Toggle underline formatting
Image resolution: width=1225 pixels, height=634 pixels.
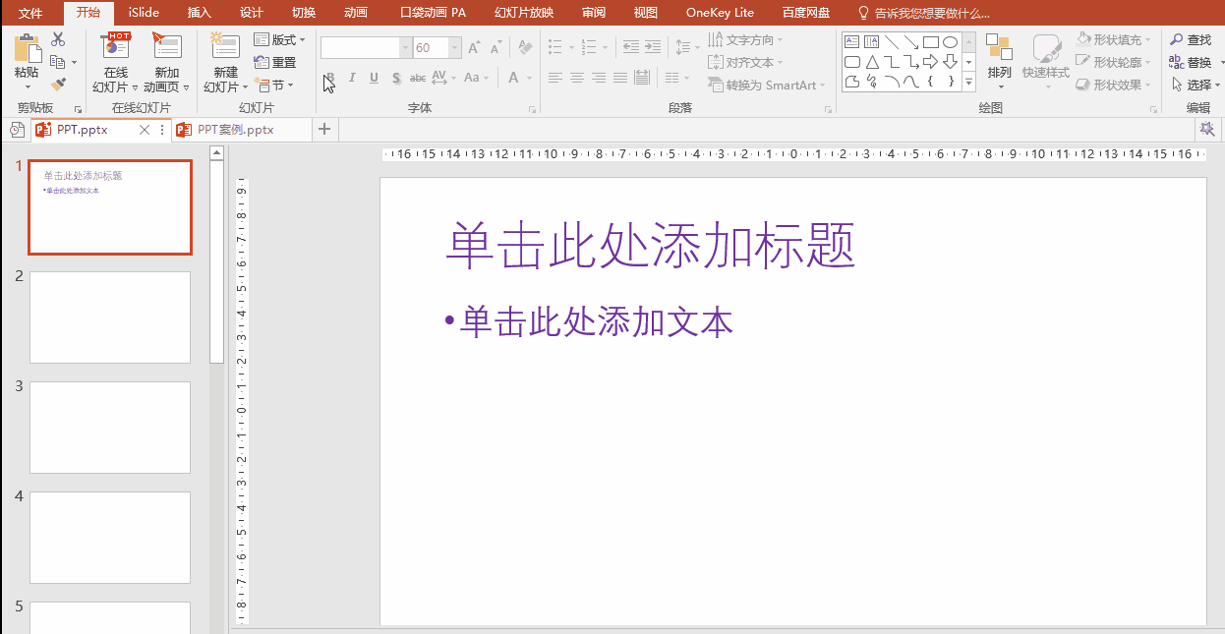(x=374, y=77)
